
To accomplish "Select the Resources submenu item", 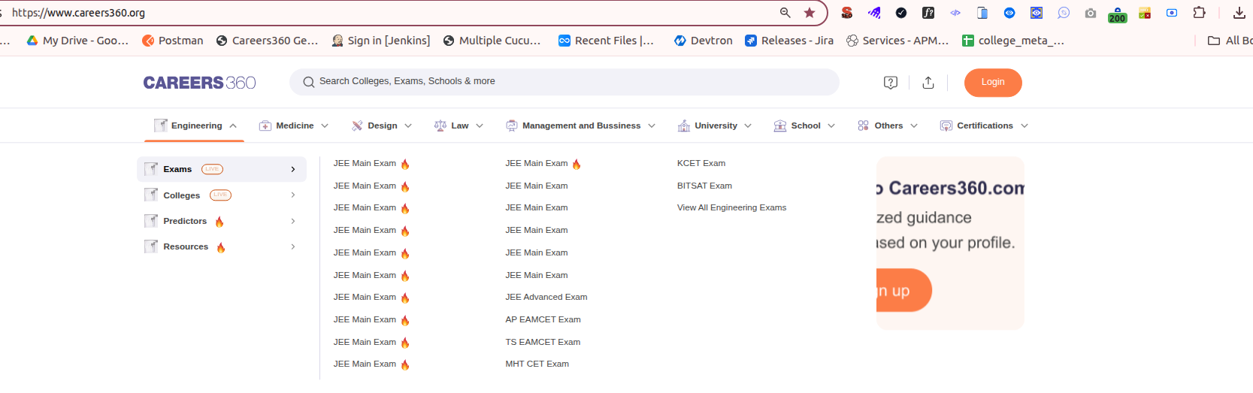I will 222,246.
